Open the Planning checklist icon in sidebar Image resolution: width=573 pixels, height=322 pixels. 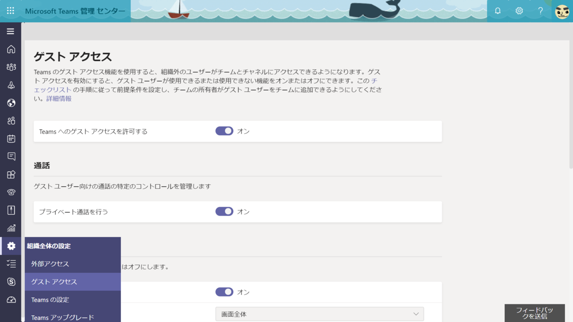point(11,264)
